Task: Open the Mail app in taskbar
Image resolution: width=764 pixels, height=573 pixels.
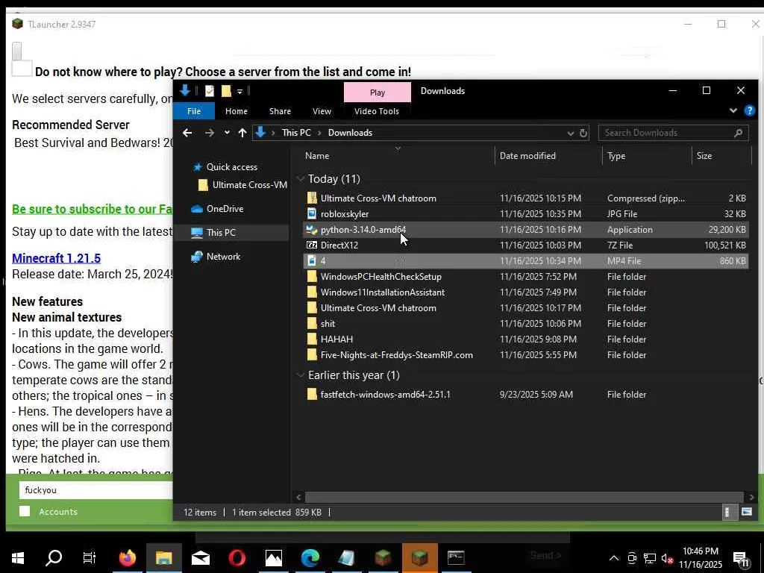Action: 200,557
